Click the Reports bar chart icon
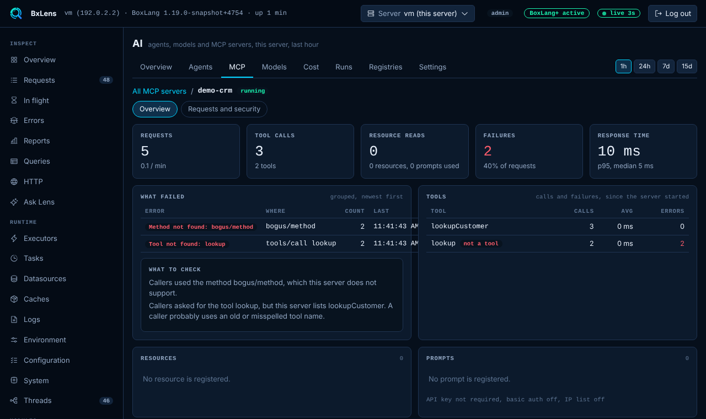The width and height of the screenshot is (706, 419). 14,141
